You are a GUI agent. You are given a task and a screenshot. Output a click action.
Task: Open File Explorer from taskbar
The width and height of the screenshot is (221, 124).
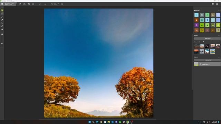[109, 122]
